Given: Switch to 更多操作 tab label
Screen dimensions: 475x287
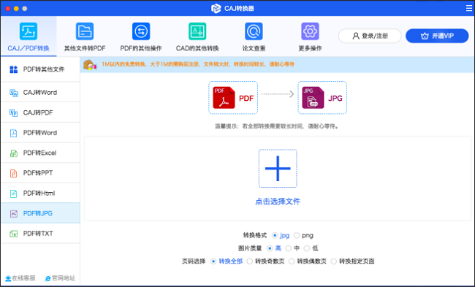Looking at the screenshot, I should tap(310, 48).
